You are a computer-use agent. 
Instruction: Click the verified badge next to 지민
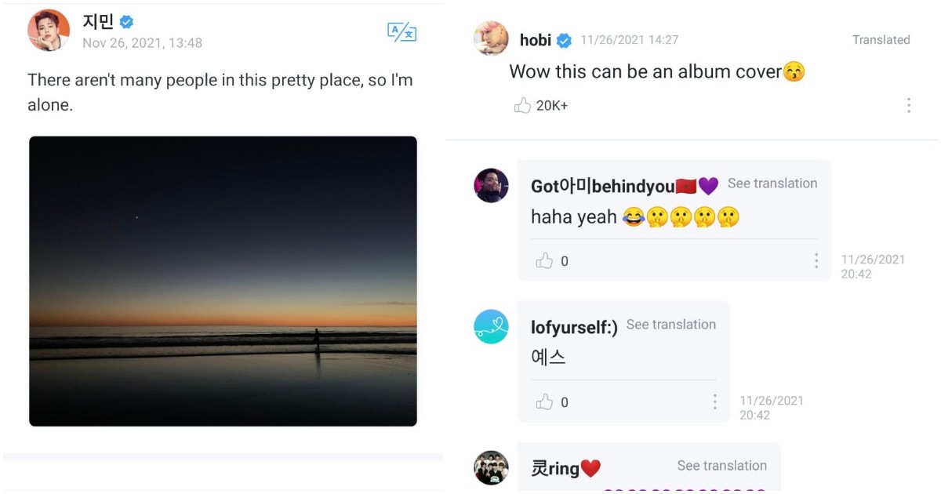pyautogui.click(x=126, y=22)
